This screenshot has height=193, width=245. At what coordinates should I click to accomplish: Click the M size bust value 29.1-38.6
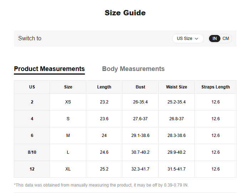pyautogui.click(x=141, y=136)
